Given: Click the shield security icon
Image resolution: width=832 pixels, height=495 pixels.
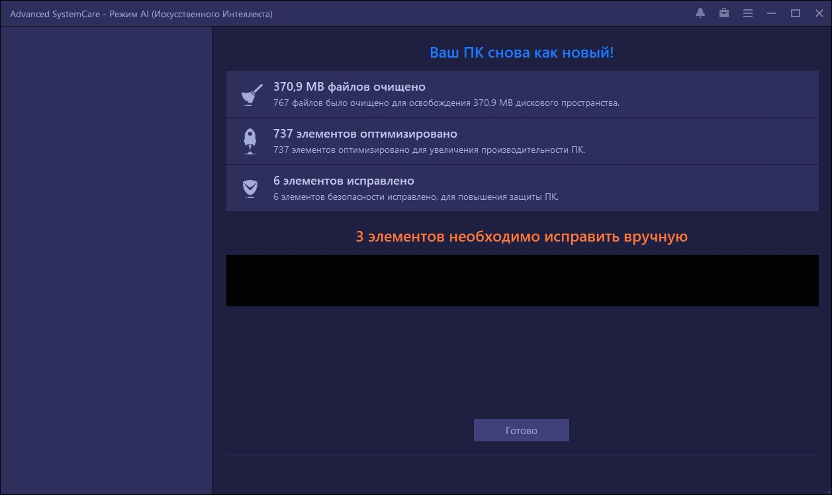Looking at the screenshot, I should (250, 188).
